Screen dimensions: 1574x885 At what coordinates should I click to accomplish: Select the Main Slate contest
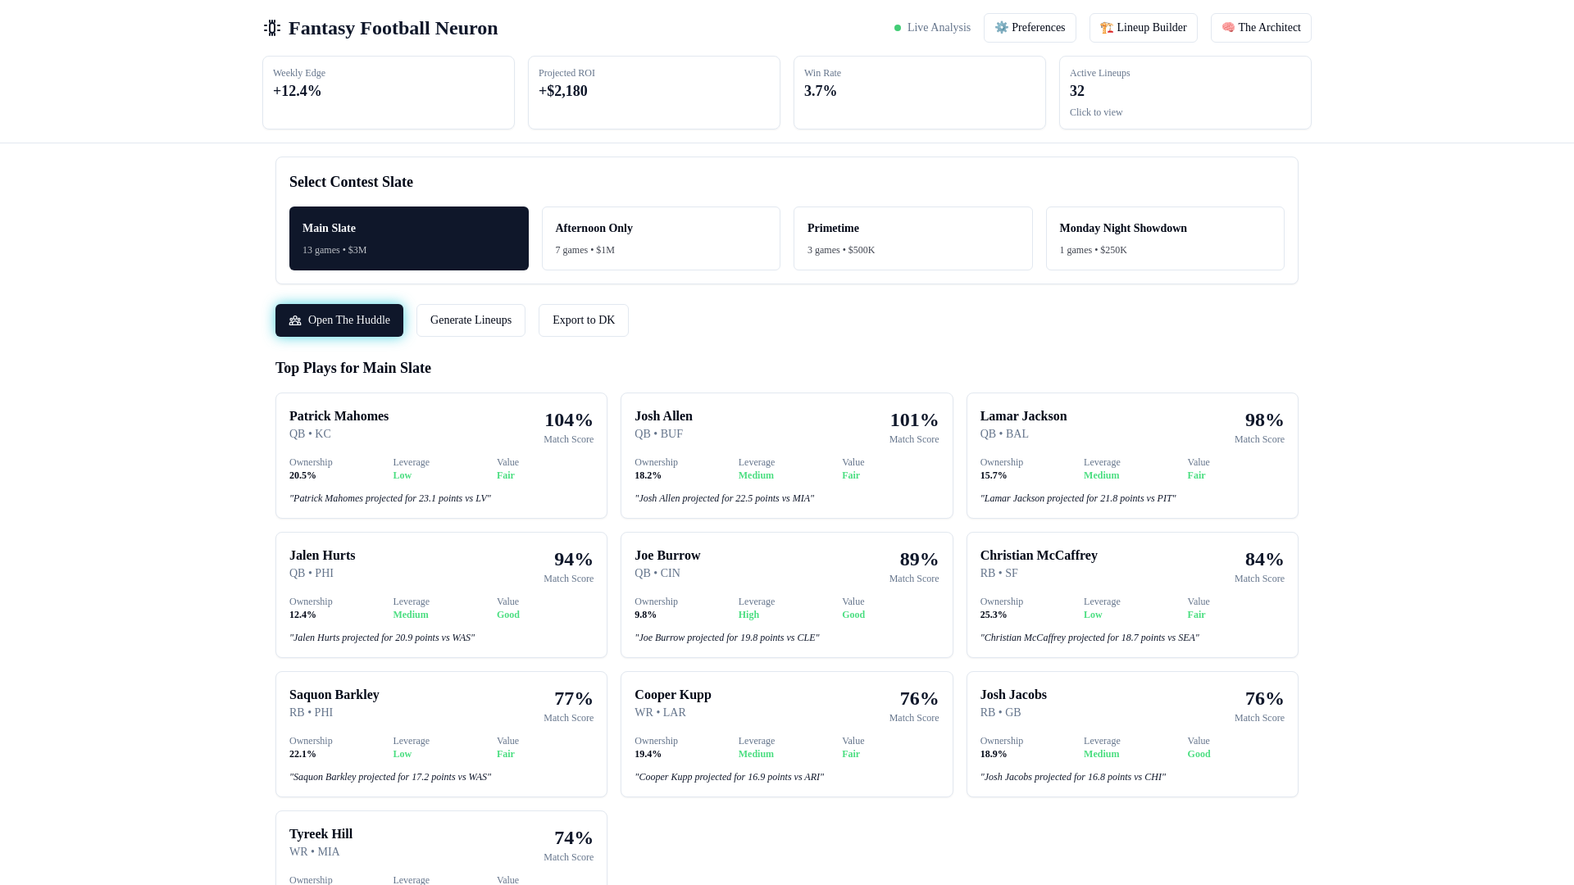[x=409, y=238]
